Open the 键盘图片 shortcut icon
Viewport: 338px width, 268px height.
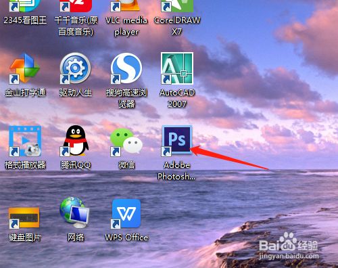click(x=24, y=218)
